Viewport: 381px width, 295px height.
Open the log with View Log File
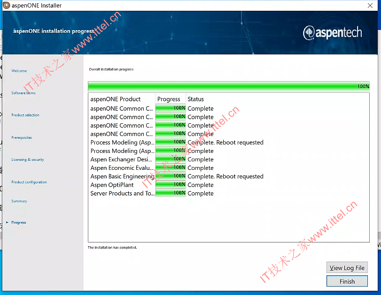pos(347,268)
